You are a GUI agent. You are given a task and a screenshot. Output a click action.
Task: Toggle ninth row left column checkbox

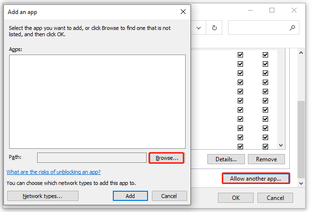[240, 128]
